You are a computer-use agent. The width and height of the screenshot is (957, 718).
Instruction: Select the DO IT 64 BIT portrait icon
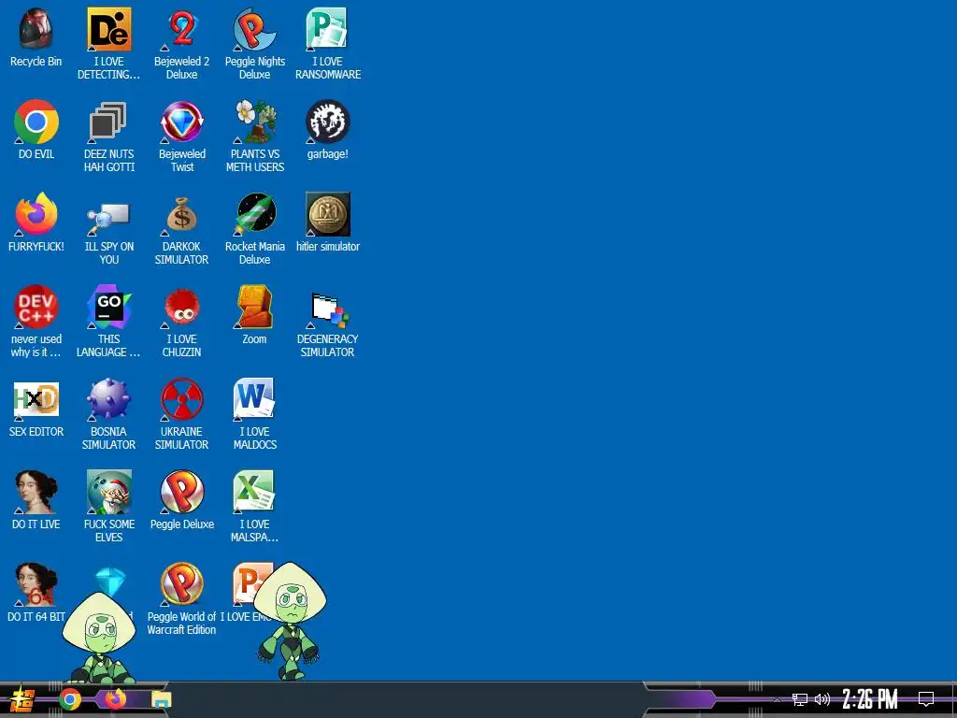[36, 585]
